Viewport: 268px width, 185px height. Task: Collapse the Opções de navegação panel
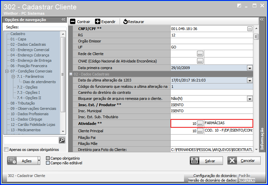coord(63,19)
